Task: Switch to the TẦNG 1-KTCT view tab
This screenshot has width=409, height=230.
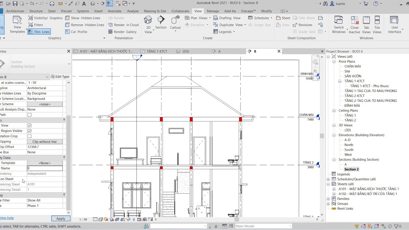Action: 157,51
